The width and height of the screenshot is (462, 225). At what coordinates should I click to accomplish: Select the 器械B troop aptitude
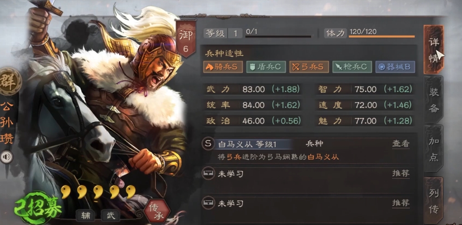pos(395,67)
